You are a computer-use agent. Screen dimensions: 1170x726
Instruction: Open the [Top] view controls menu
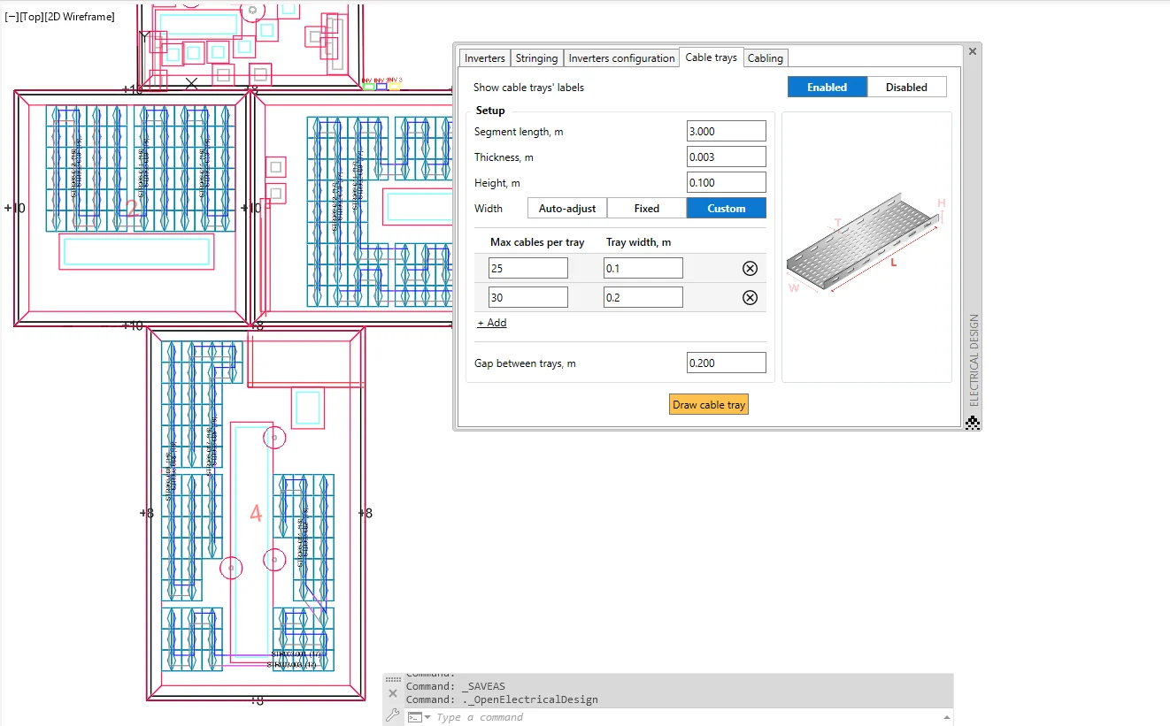(31, 17)
